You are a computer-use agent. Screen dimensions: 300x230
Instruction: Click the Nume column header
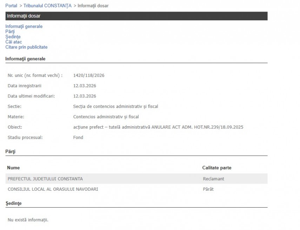coord(13,168)
